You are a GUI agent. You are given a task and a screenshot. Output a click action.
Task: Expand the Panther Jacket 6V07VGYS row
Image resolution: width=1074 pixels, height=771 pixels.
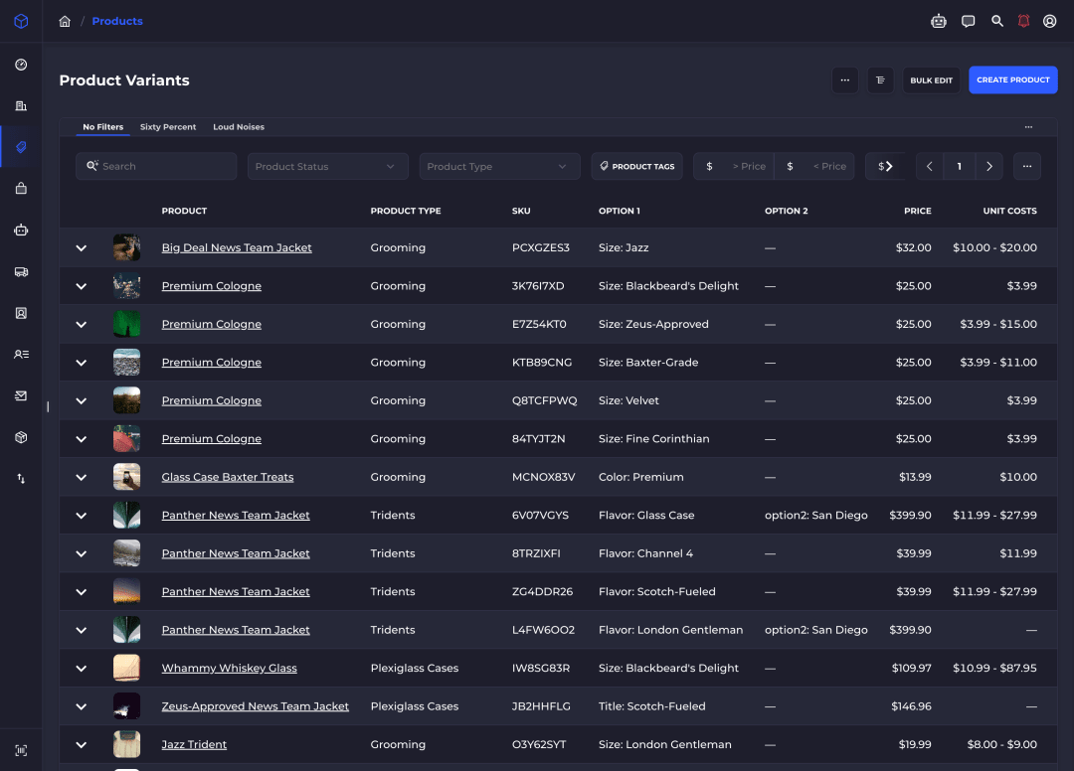(81, 515)
